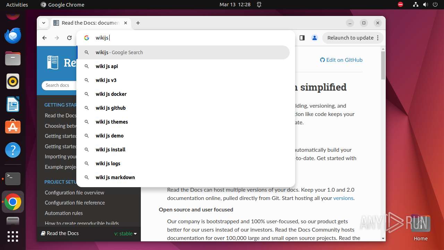Click the Google logo in the address bar
Screen dimensions: 444x250
tap(87, 38)
